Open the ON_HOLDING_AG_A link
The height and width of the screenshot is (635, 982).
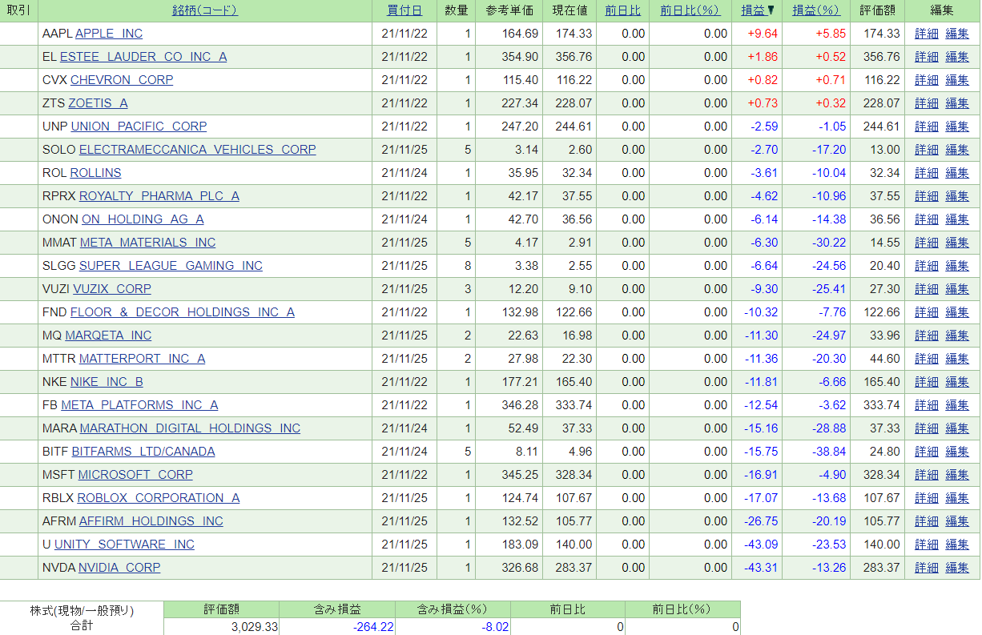pyautogui.click(x=143, y=219)
